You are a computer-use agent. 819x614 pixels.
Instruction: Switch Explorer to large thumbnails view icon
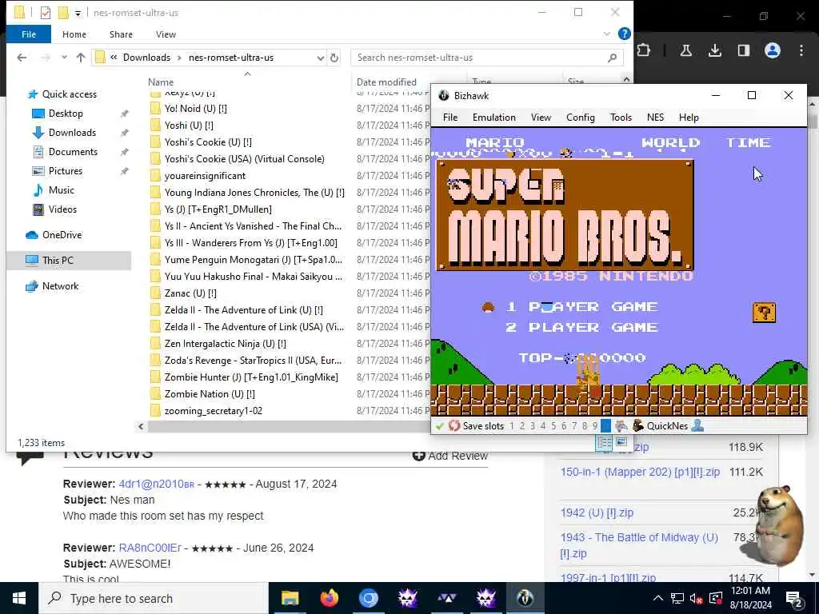[621, 442]
